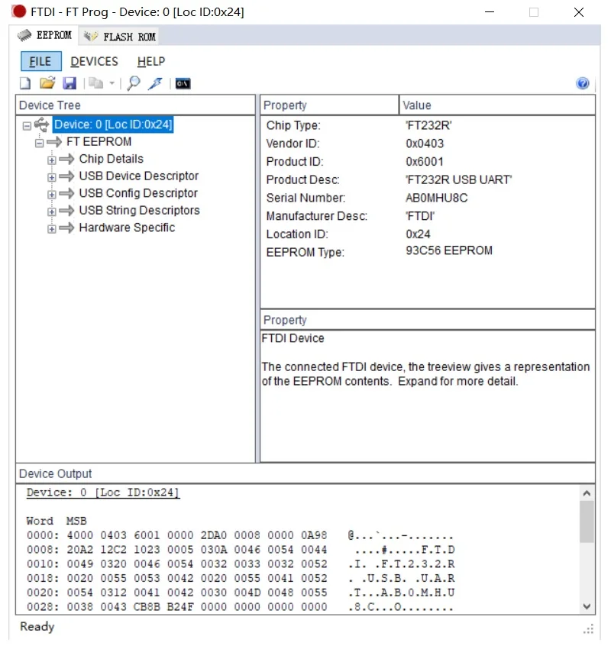Viewport: 611px width, 646px height.
Task: Collapse the FT EEPROM tree node
Action: coord(40,143)
